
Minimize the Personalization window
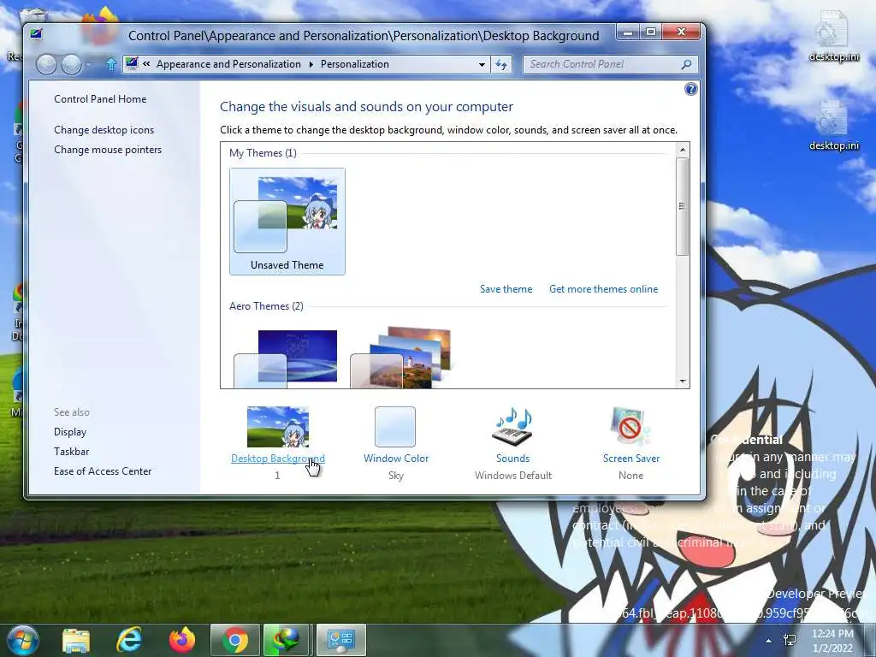click(x=628, y=33)
